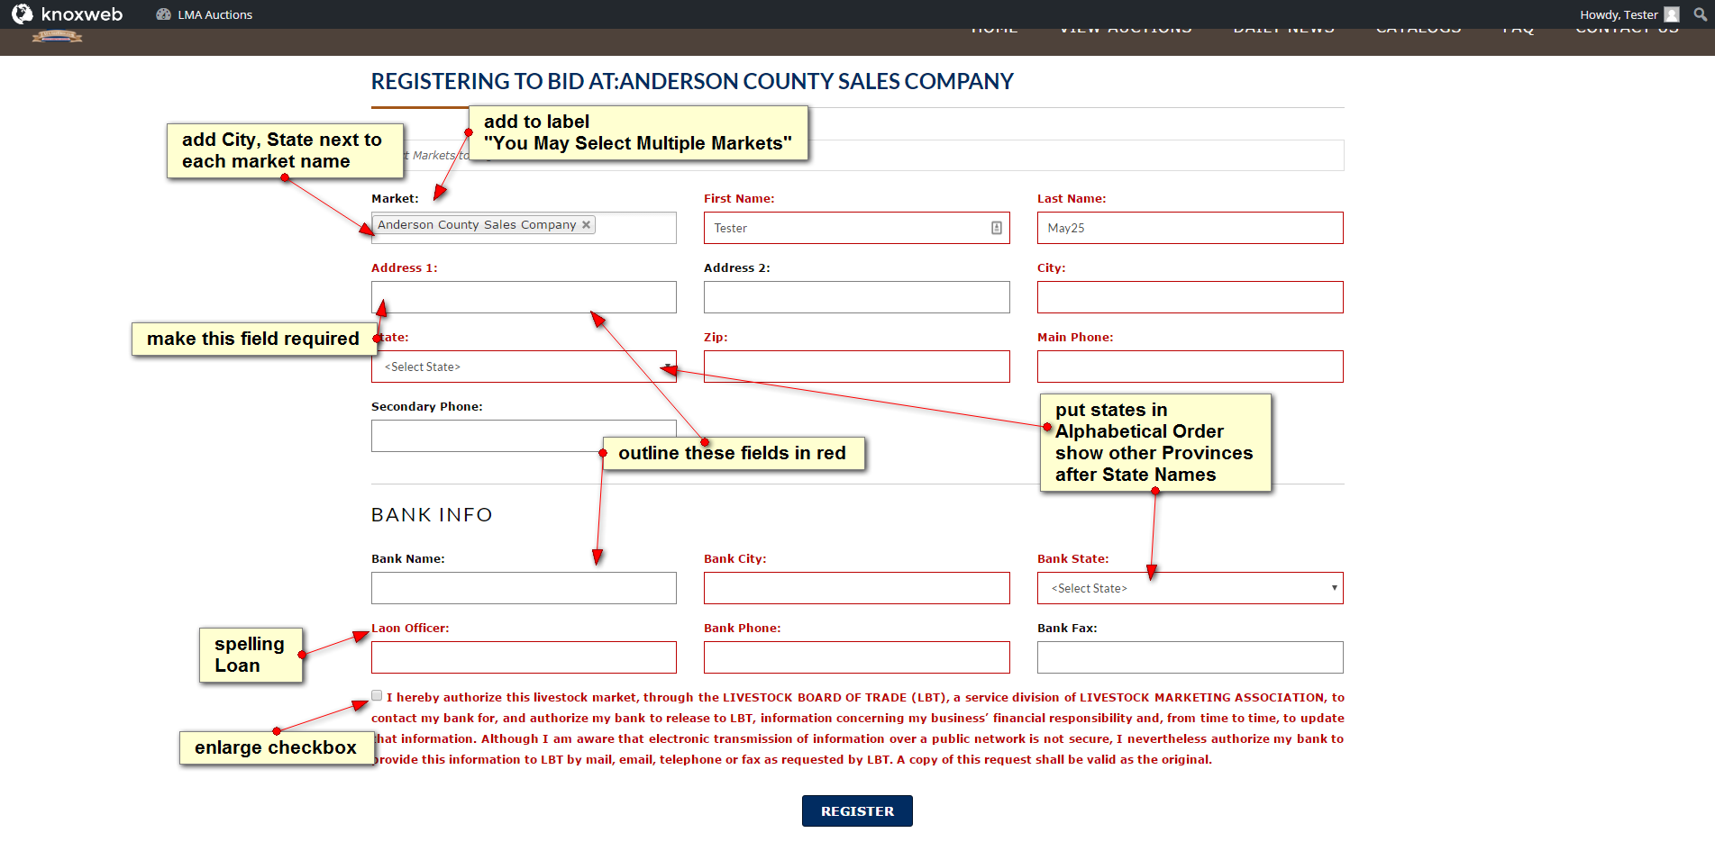The width and height of the screenshot is (1715, 860).
Task: Click the BANK INFO section heading
Action: point(432,514)
